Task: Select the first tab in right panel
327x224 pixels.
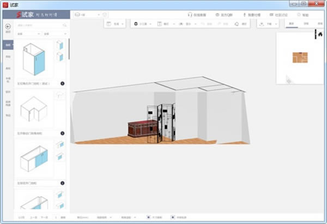Action: (x=291, y=24)
